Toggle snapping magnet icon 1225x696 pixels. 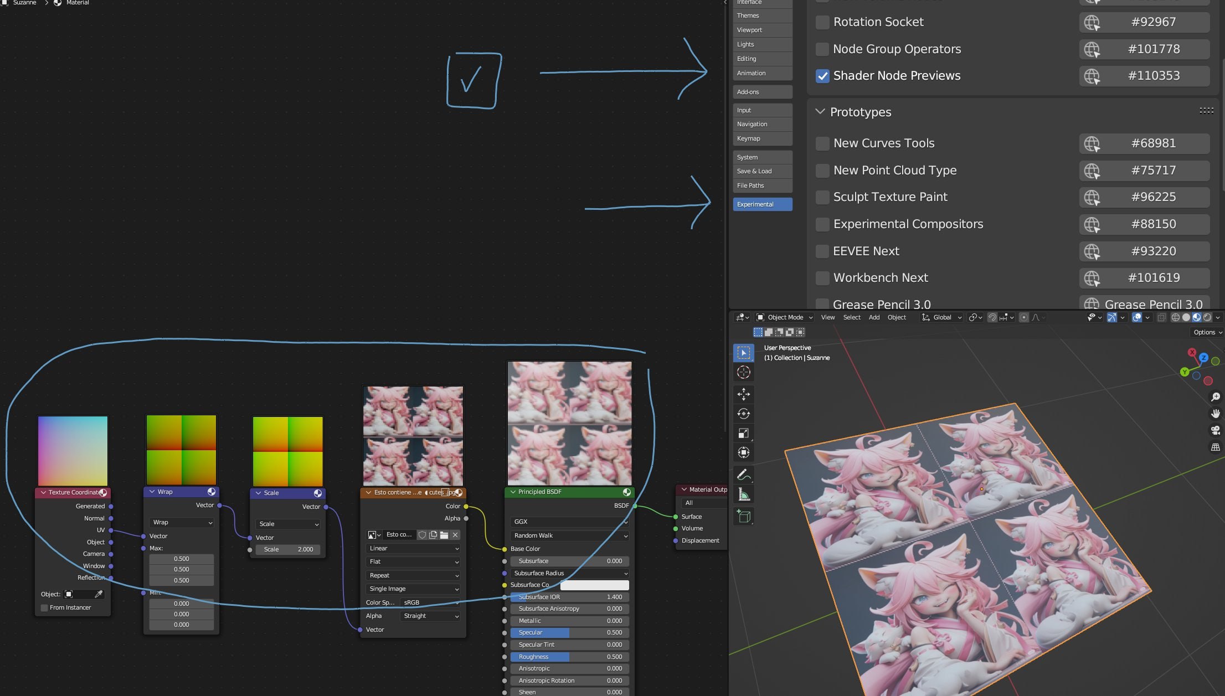(x=992, y=317)
